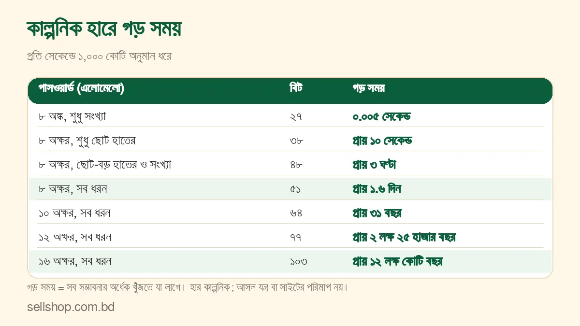
Task: Click bit value '৭৭'
Action: click(x=296, y=237)
